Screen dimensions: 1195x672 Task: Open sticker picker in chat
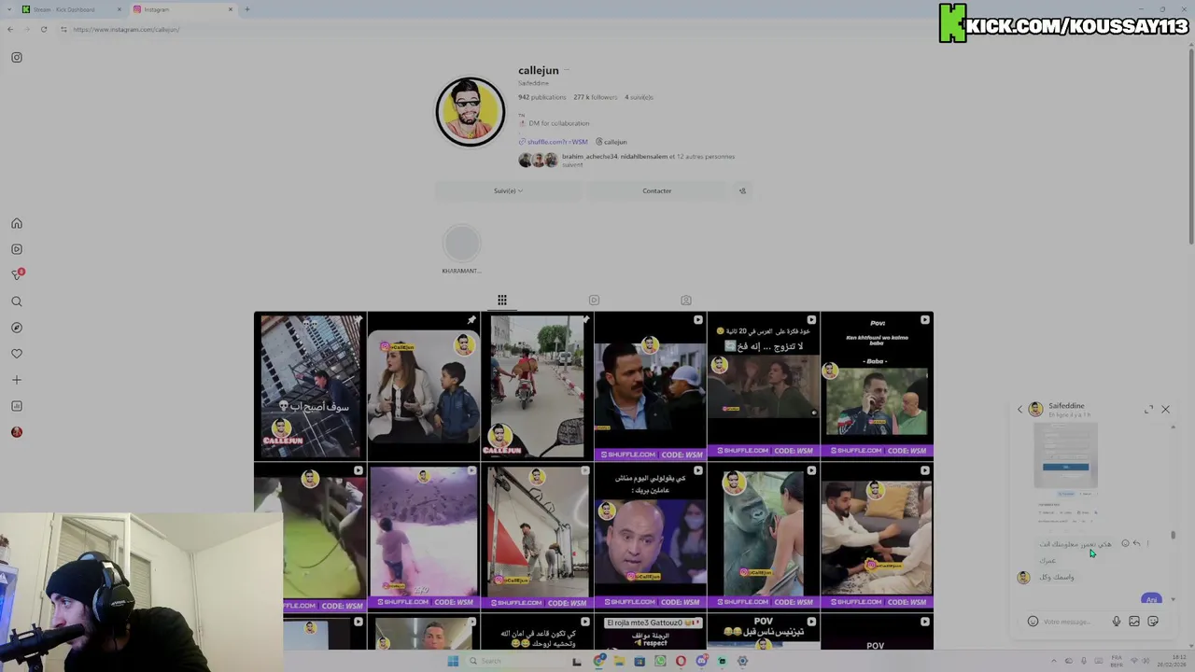click(x=1153, y=622)
